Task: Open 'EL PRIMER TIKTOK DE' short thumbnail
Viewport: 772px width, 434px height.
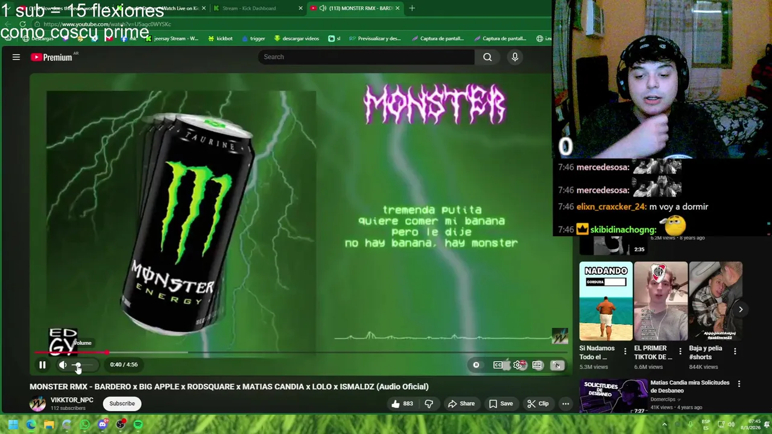Action: coord(660,301)
